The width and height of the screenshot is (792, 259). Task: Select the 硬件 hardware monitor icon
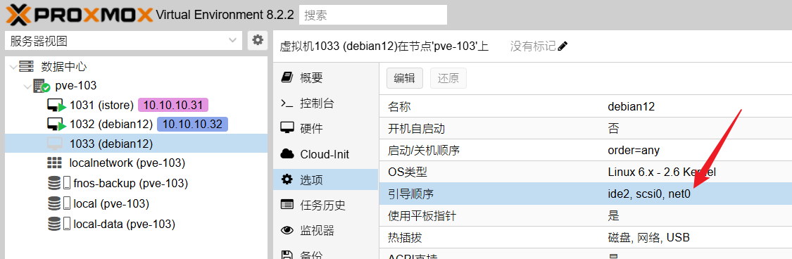pos(287,128)
